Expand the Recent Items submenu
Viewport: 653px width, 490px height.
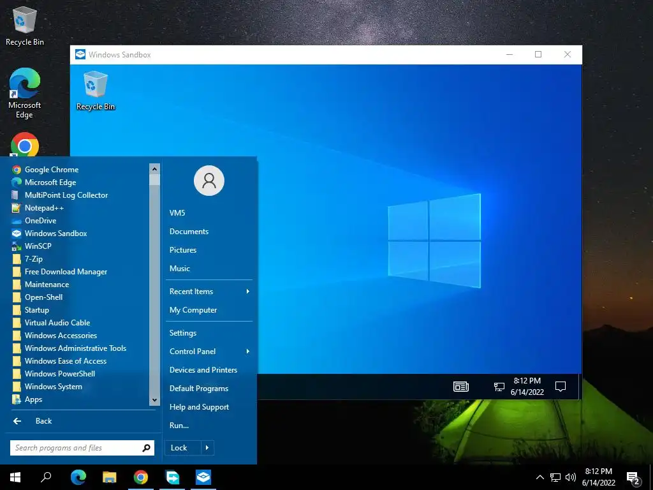pos(209,292)
